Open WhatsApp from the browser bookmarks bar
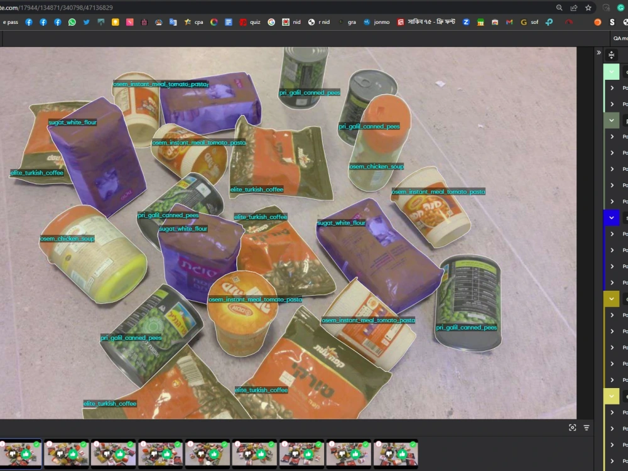Viewport: 628px width, 471px height. coord(72,22)
